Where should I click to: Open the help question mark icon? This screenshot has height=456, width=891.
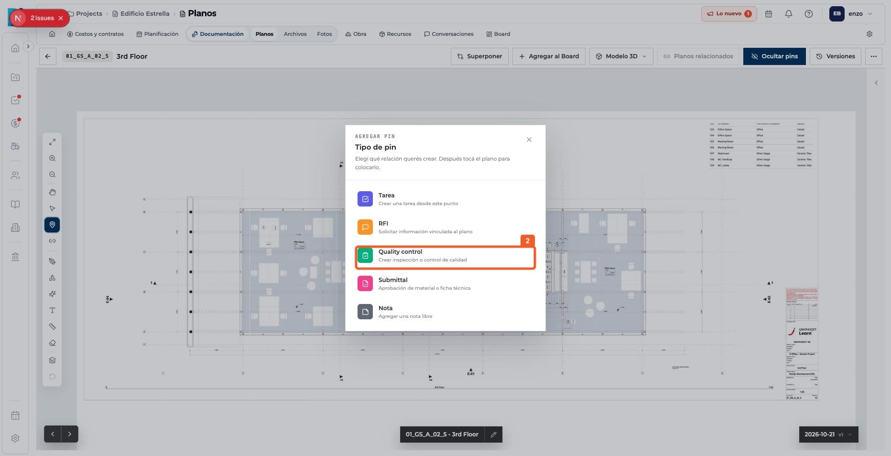[808, 14]
